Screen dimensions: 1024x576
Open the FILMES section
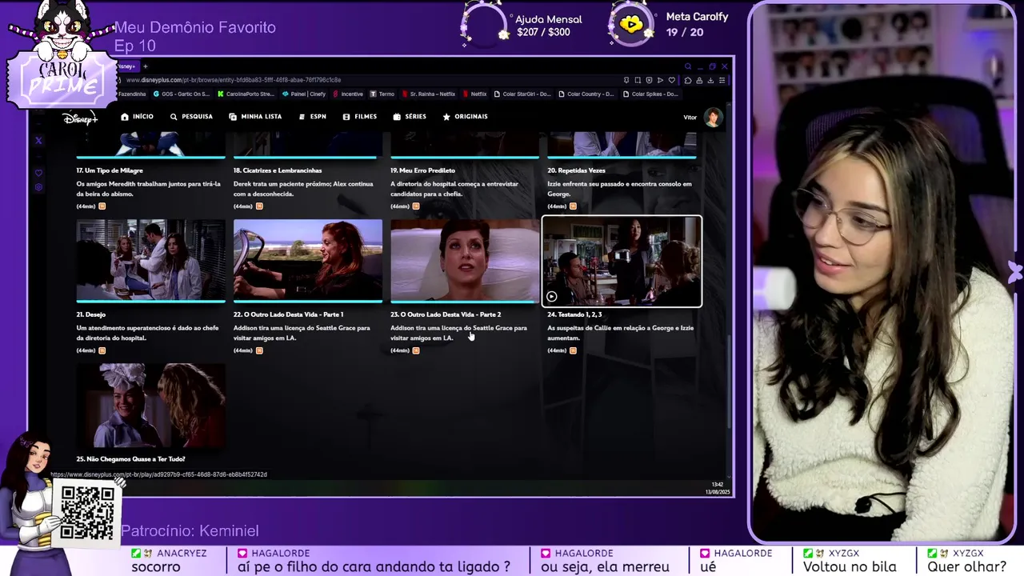(359, 117)
